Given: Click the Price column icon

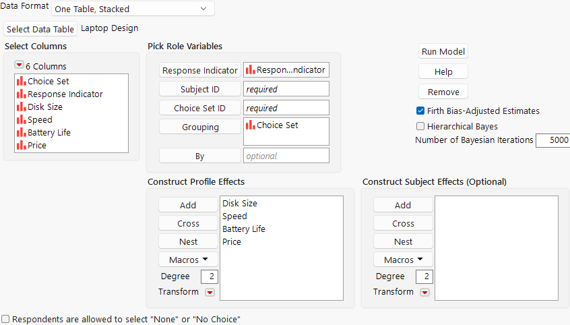Looking at the screenshot, I should pos(22,145).
